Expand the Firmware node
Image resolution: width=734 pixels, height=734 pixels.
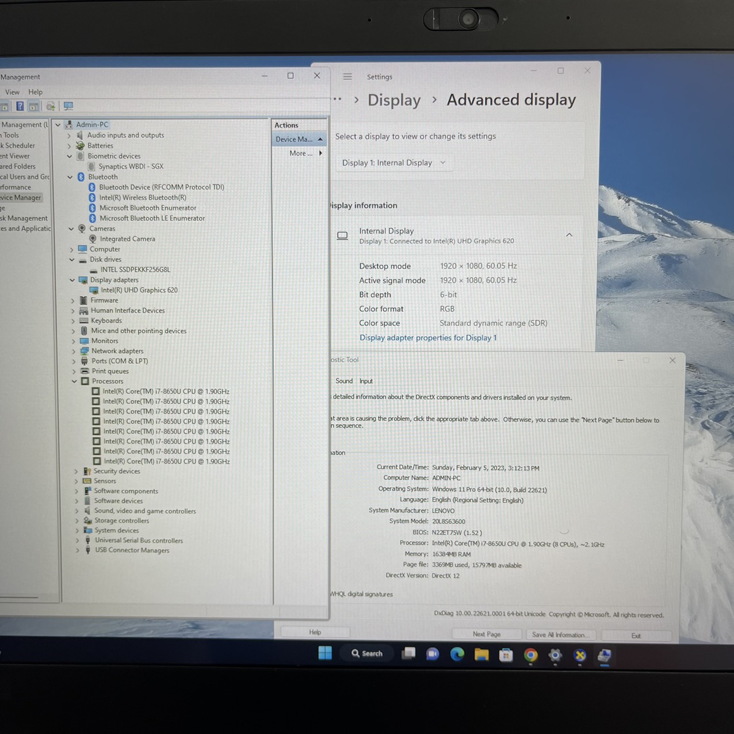(x=72, y=300)
